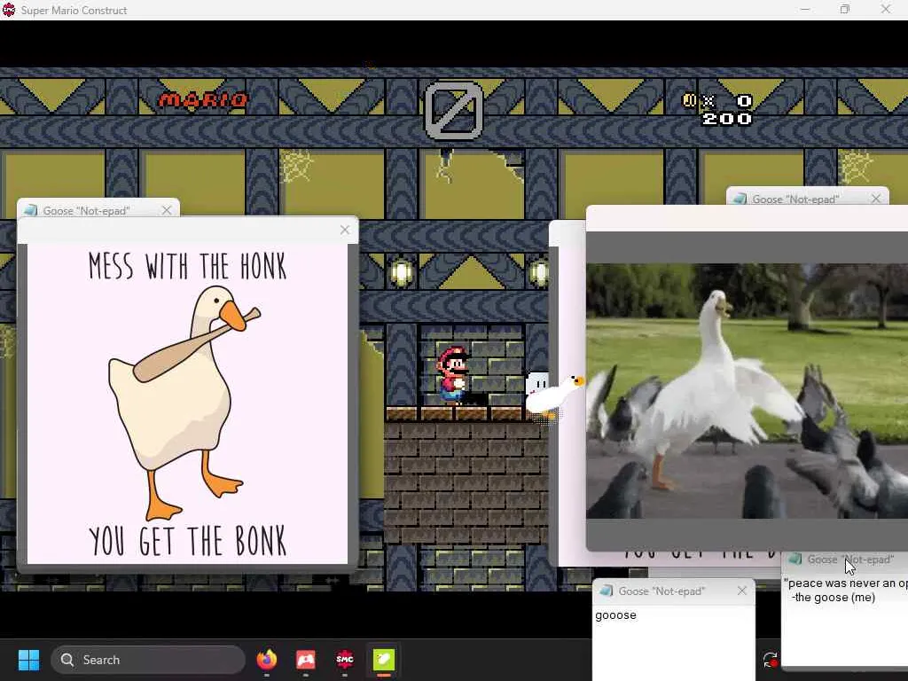Close the 'Mess with the honk' meme window
This screenshot has width=908, height=681.
coord(345,230)
